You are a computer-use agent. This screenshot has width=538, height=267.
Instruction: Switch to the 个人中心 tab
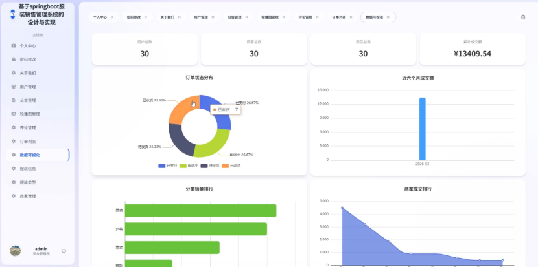(100, 17)
